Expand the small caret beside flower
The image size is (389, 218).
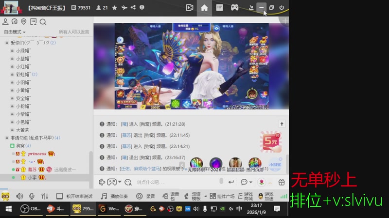point(270,183)
